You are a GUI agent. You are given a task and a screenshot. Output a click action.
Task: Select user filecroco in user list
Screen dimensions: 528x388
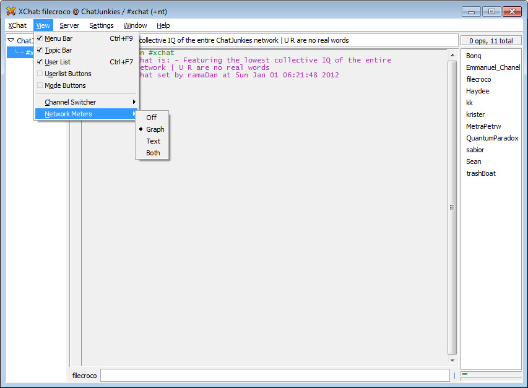pos(478,79)
